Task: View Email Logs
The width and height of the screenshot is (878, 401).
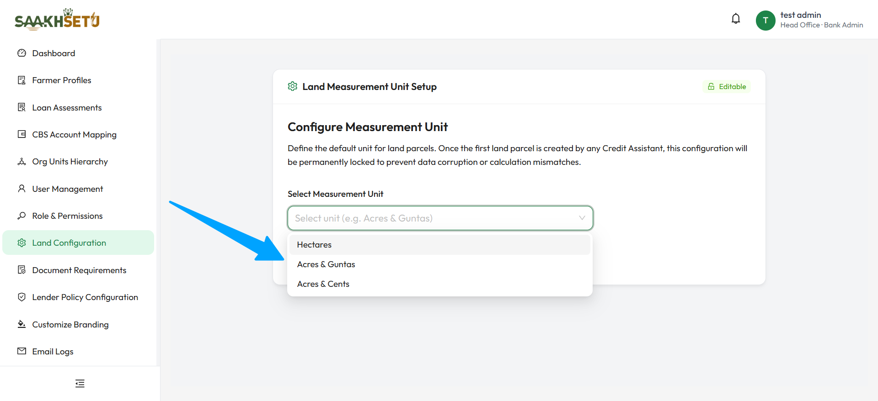Action: point(78,351)
